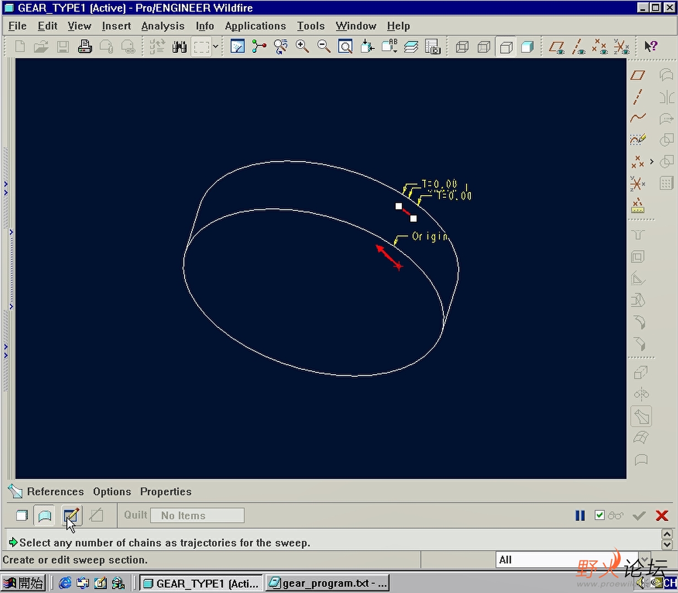
Task: Select the Shading display mode icon
Action: coord(527,47)
